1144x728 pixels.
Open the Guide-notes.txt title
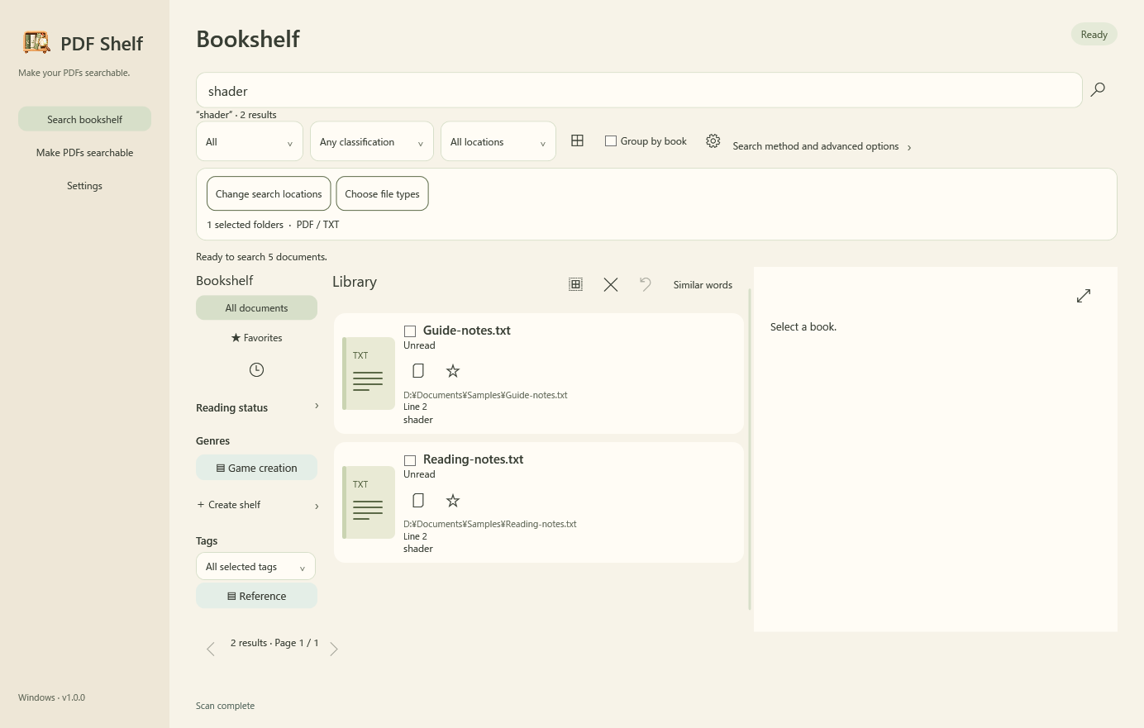click(467, 330)
